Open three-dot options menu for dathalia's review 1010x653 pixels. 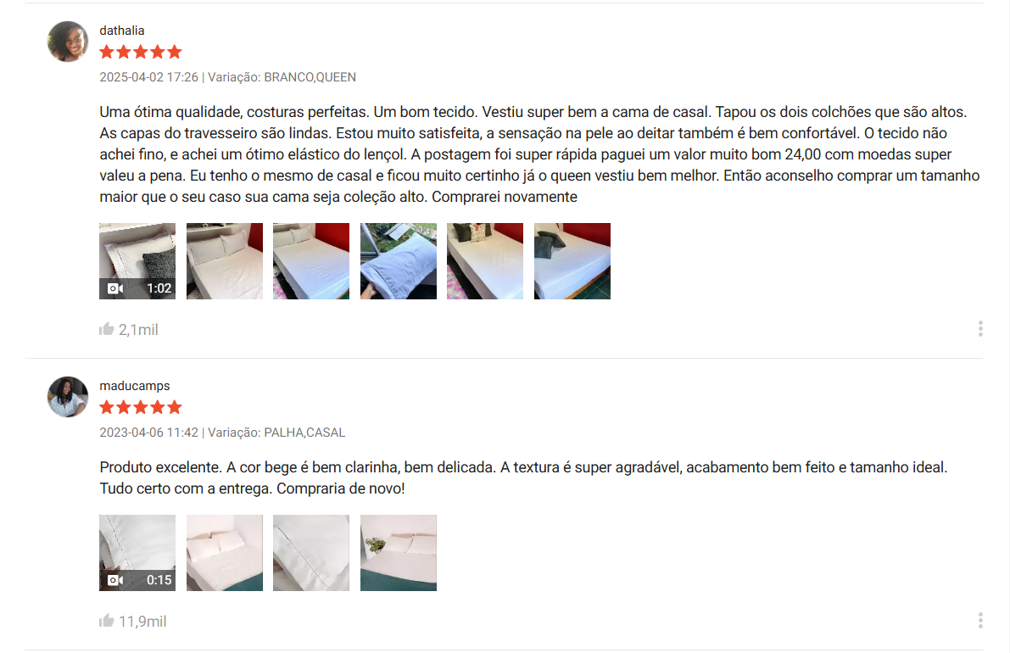click(980, 329)
